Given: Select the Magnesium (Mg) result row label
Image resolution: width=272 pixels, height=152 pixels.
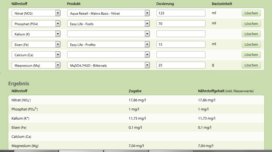Looking at the screenshot, I should (x=25, y=146).
